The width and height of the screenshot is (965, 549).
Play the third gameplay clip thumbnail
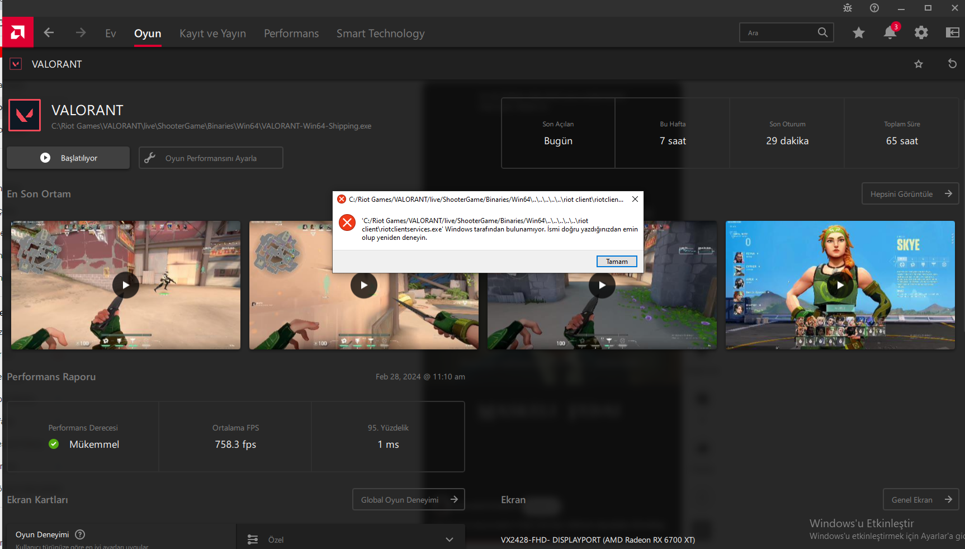coord(602,285)
